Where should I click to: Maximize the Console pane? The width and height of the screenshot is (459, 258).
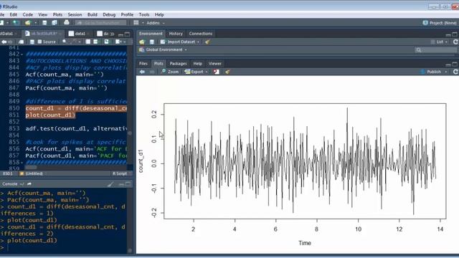coord(128,184)
